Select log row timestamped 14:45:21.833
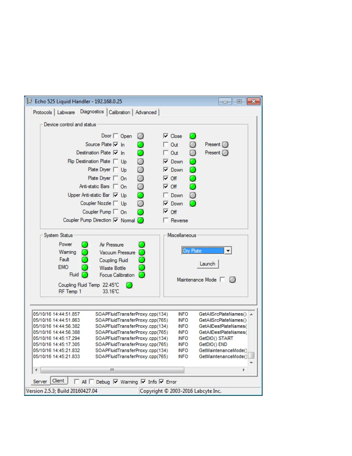Viewport: 352px width, 456px height. pyautogui.click(x=140, y=356)
